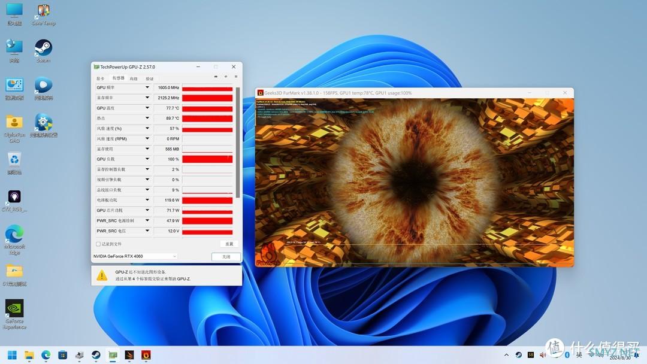The image size is (647, 364).
Task: Show hidden system tray icons chevron
Action: pos(506,355)
